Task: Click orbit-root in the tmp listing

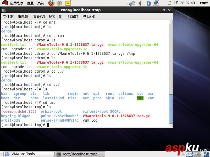Action: 51,111
